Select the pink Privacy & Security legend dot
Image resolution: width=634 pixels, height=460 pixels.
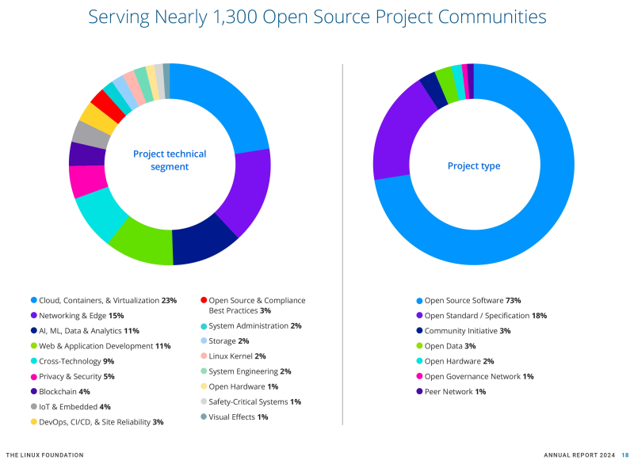point(33,377)
